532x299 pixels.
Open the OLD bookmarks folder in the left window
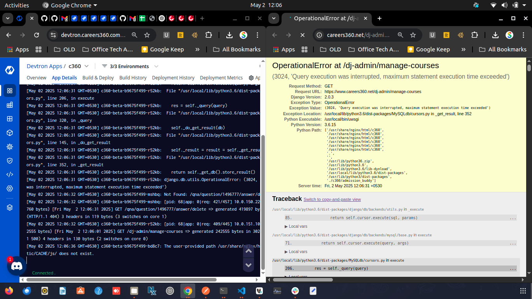(x=64, y=49)
